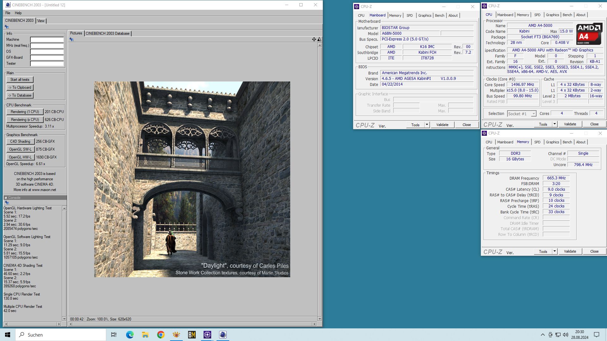Click the GFX-Board input field
This screenshot has width=607, height=341.
pos(47,57)
